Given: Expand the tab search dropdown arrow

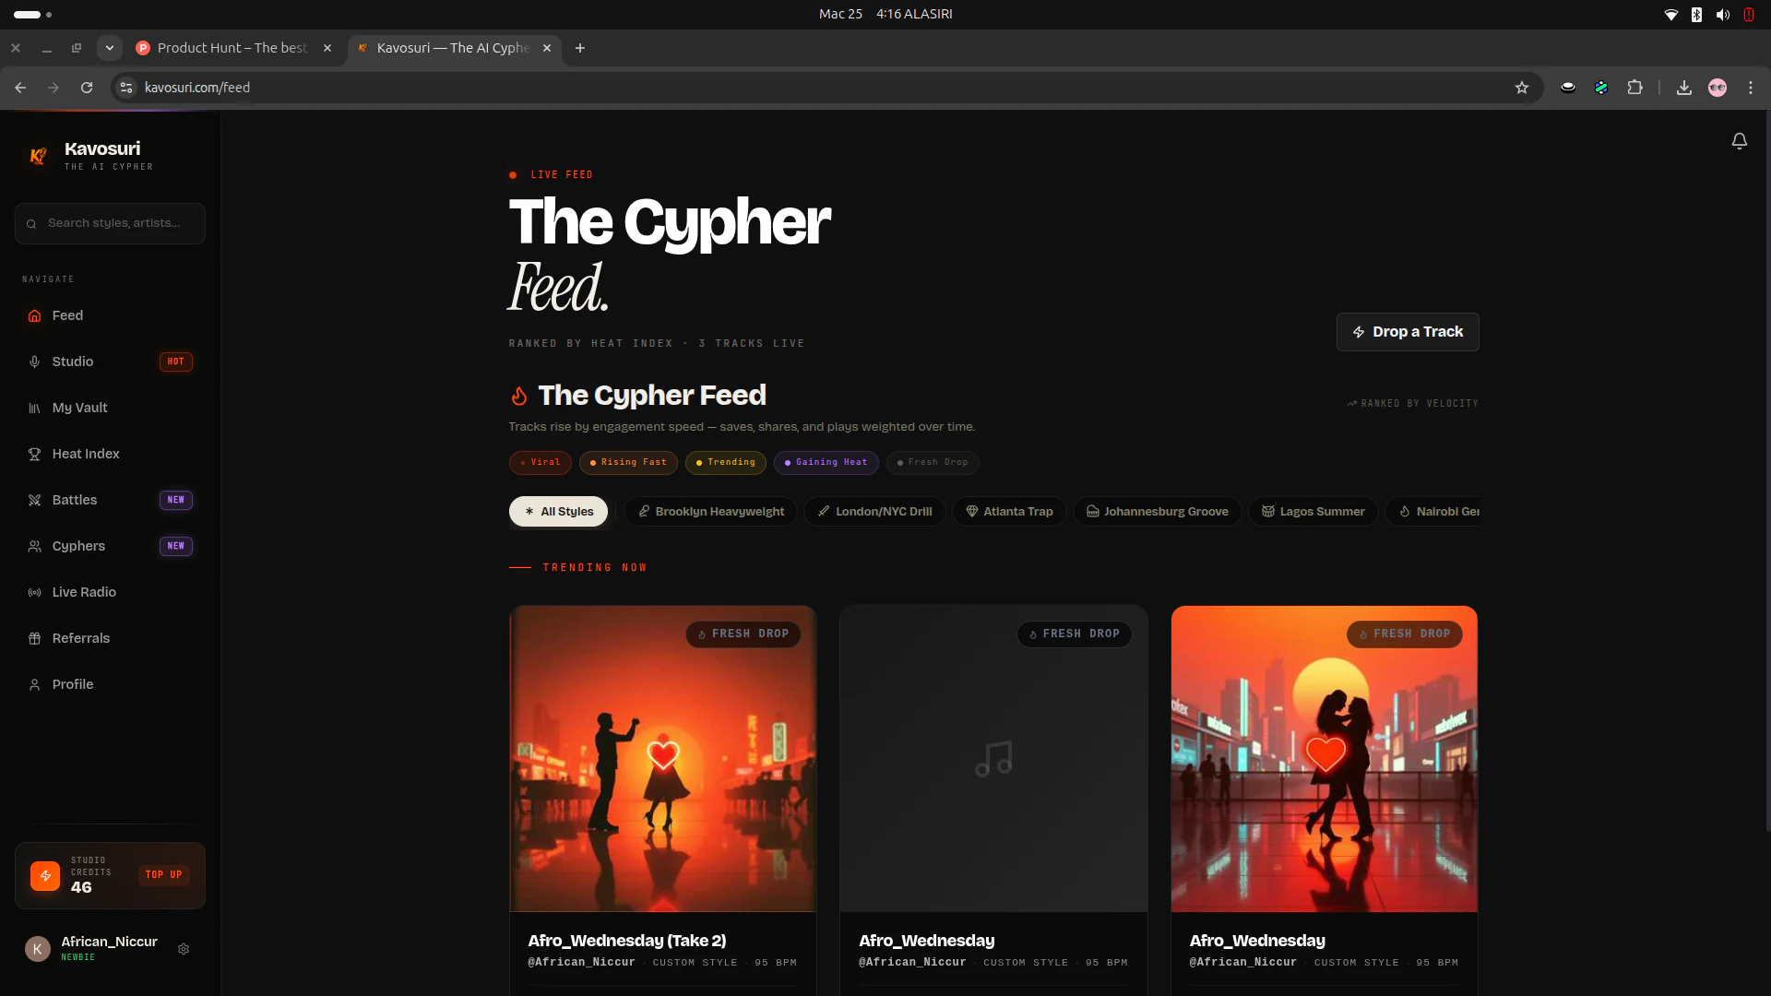Looking at the screenshot, I should [110, 48].
